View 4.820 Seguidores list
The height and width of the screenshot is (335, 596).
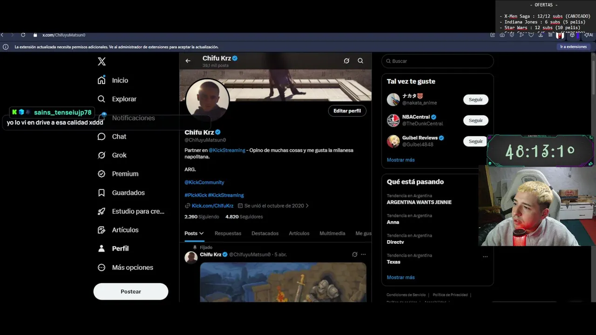pos(244,217)
